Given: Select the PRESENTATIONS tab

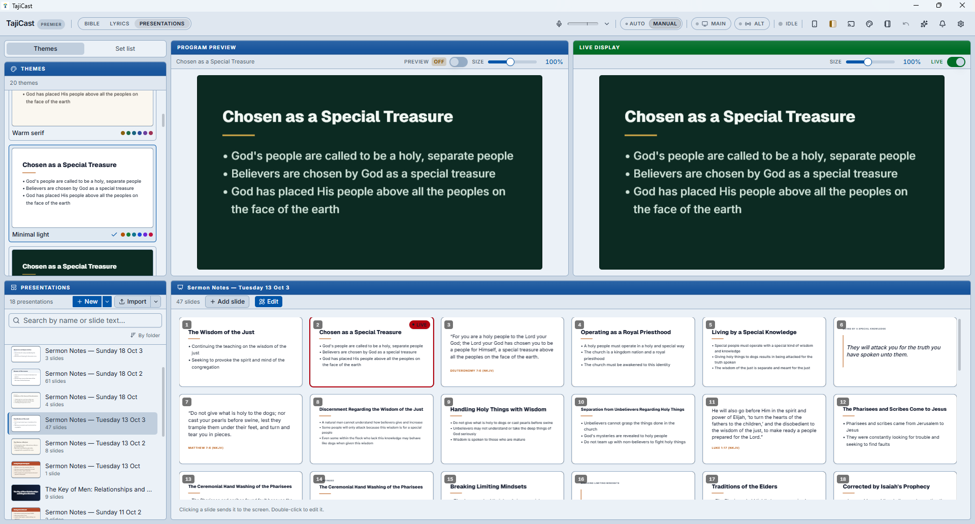Looking at the screenshot, I should click(x=162, y=24).
